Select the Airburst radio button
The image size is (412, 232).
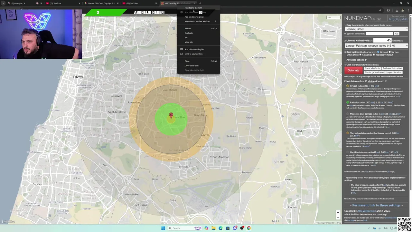378,52
